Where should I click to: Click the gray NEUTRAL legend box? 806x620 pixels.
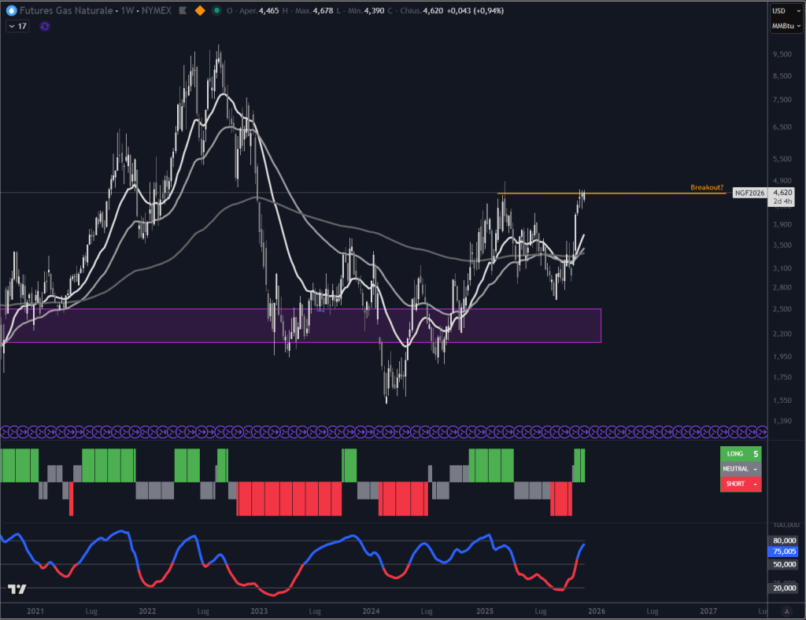tap(741, 469)
